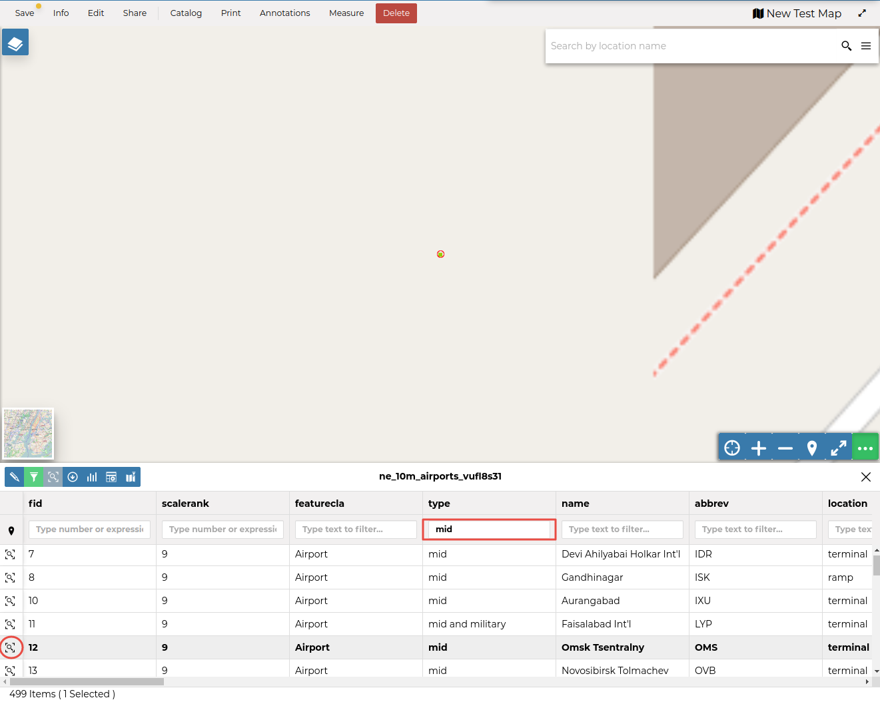880x706 pixels.
Task: Zoom in using the map plus control
Action: (x=758, y=447)
